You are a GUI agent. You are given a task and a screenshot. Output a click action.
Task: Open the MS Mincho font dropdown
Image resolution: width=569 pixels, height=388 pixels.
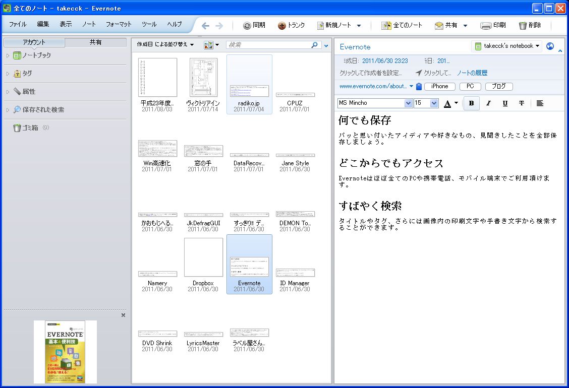[x=408, y=103]
